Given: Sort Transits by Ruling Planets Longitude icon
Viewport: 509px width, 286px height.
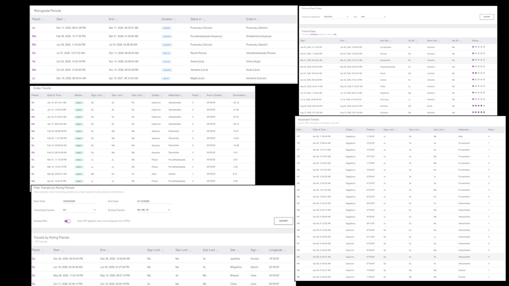Looking at the screenshot, I should [285, 250].
